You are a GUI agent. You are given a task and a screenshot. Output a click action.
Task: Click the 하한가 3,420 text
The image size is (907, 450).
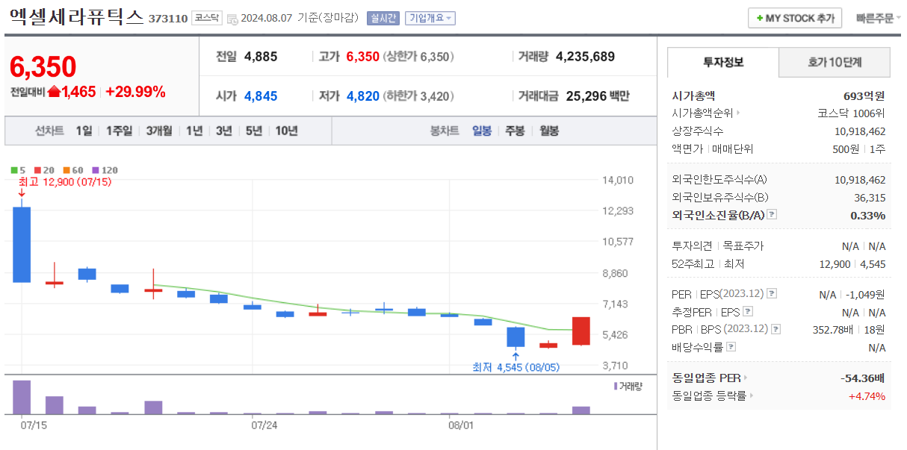[418, 96]
